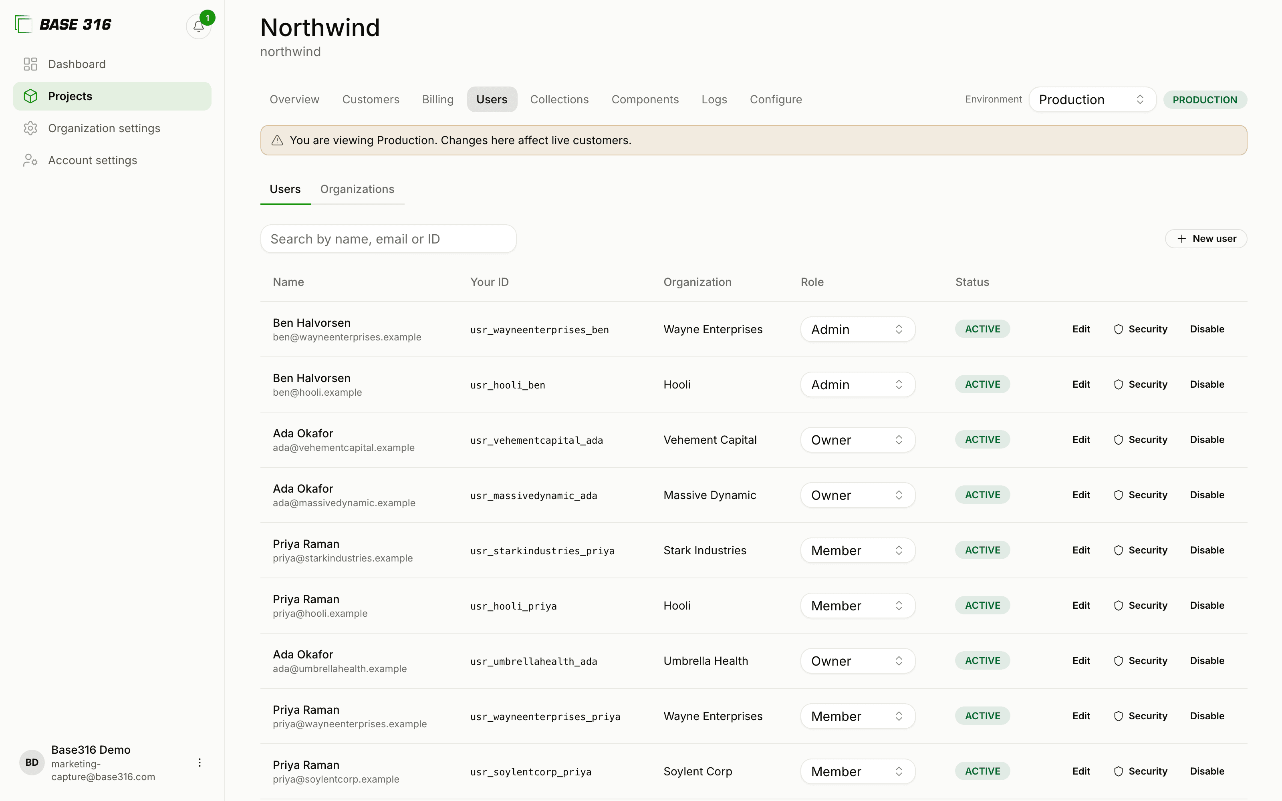The height and width of the screenshot is (801, 1282).
Task: Open the Billing tab
Action: pyautogui.click(x=437, y=100)
